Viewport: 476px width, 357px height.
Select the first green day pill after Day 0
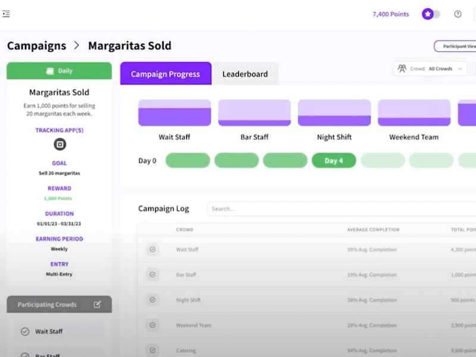pos(188,160)
